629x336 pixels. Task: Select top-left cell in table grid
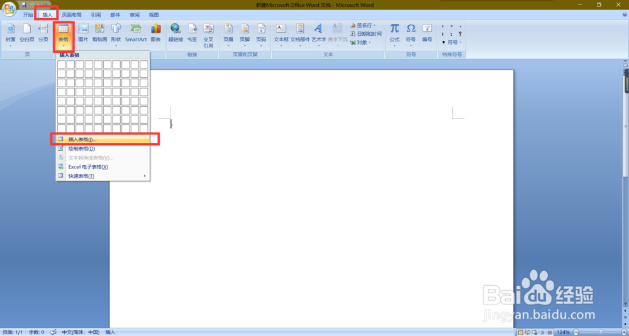point(62,65)
